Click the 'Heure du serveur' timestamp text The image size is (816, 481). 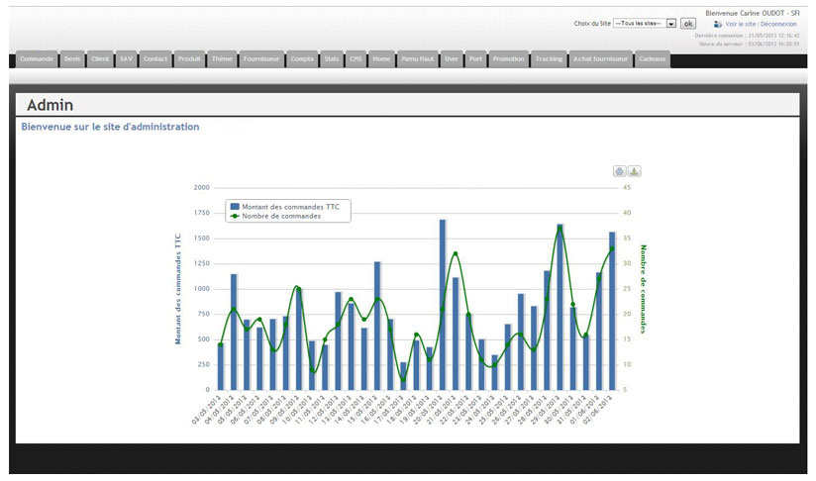750,44
